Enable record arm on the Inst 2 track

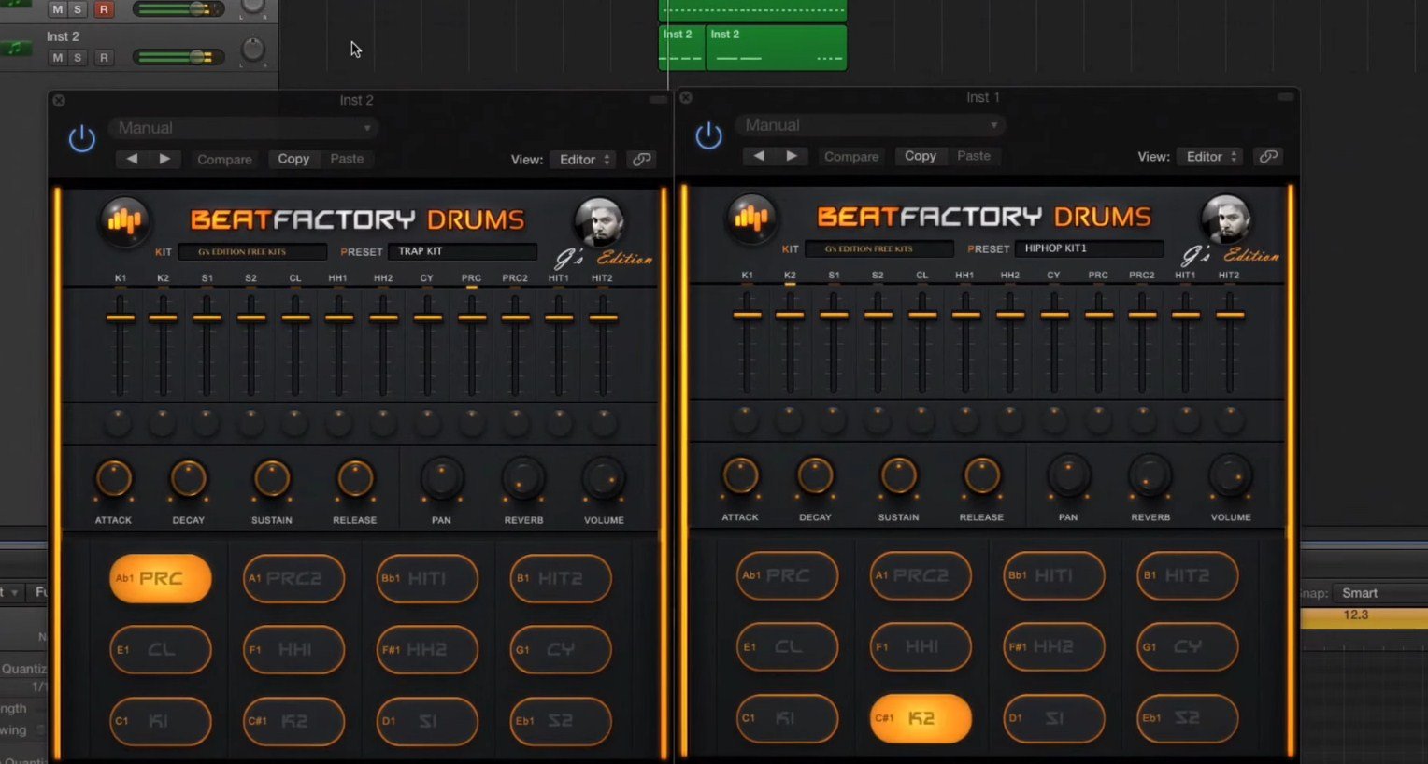[104, 57]
